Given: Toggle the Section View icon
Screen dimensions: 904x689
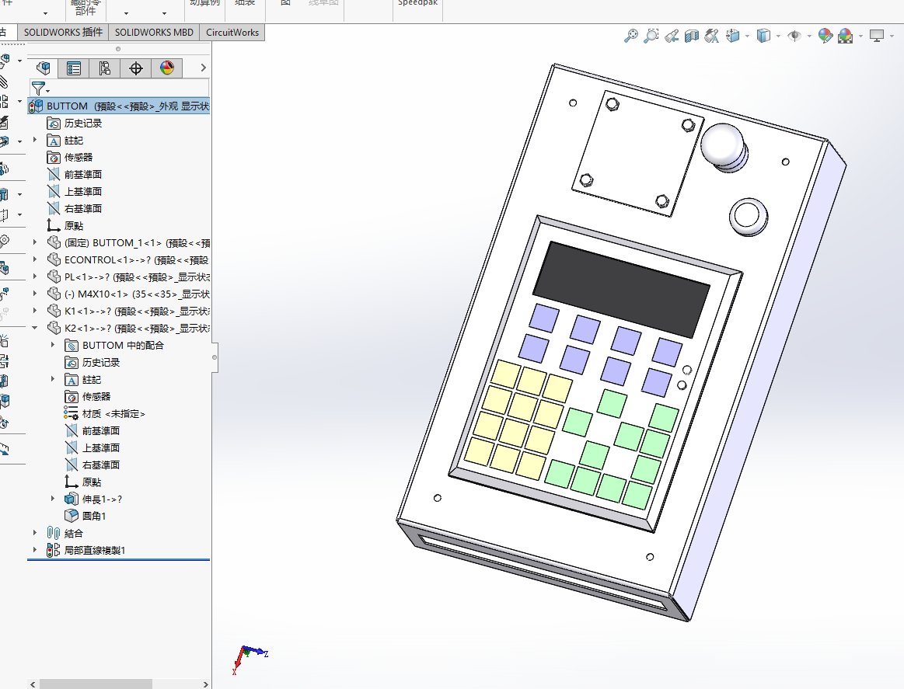Looking at the screenshot, I should click(x=691, y=37).
